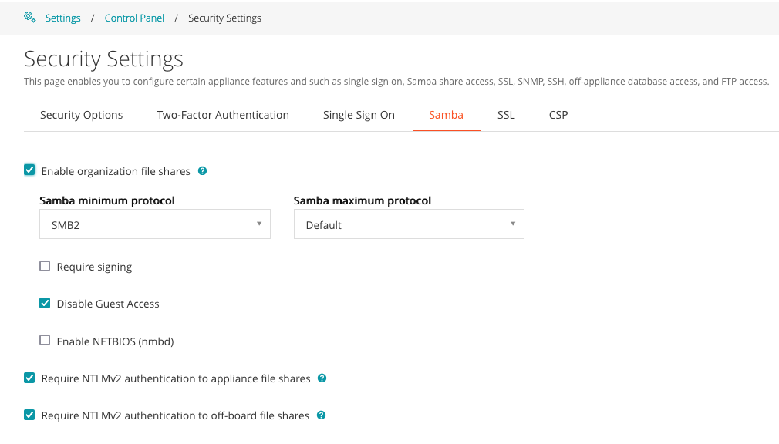
Task: Switch to the Security Options tab
Action: pyautogui.click(x=81, y=115)
